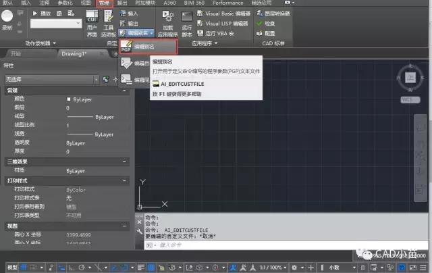
Task: Toggle grid display in the status bar
Action: (24, 268)
